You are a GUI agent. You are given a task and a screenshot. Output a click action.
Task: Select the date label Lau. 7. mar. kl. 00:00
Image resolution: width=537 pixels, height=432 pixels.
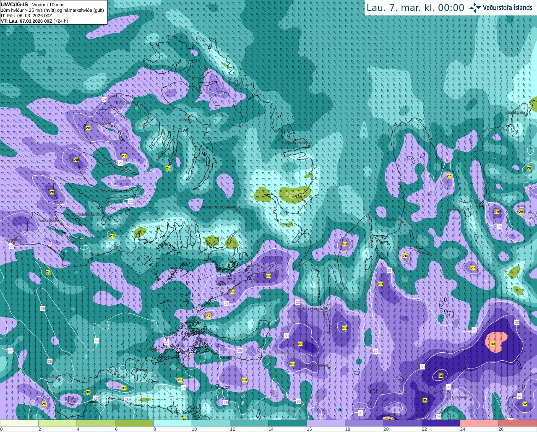pos(415,8)
